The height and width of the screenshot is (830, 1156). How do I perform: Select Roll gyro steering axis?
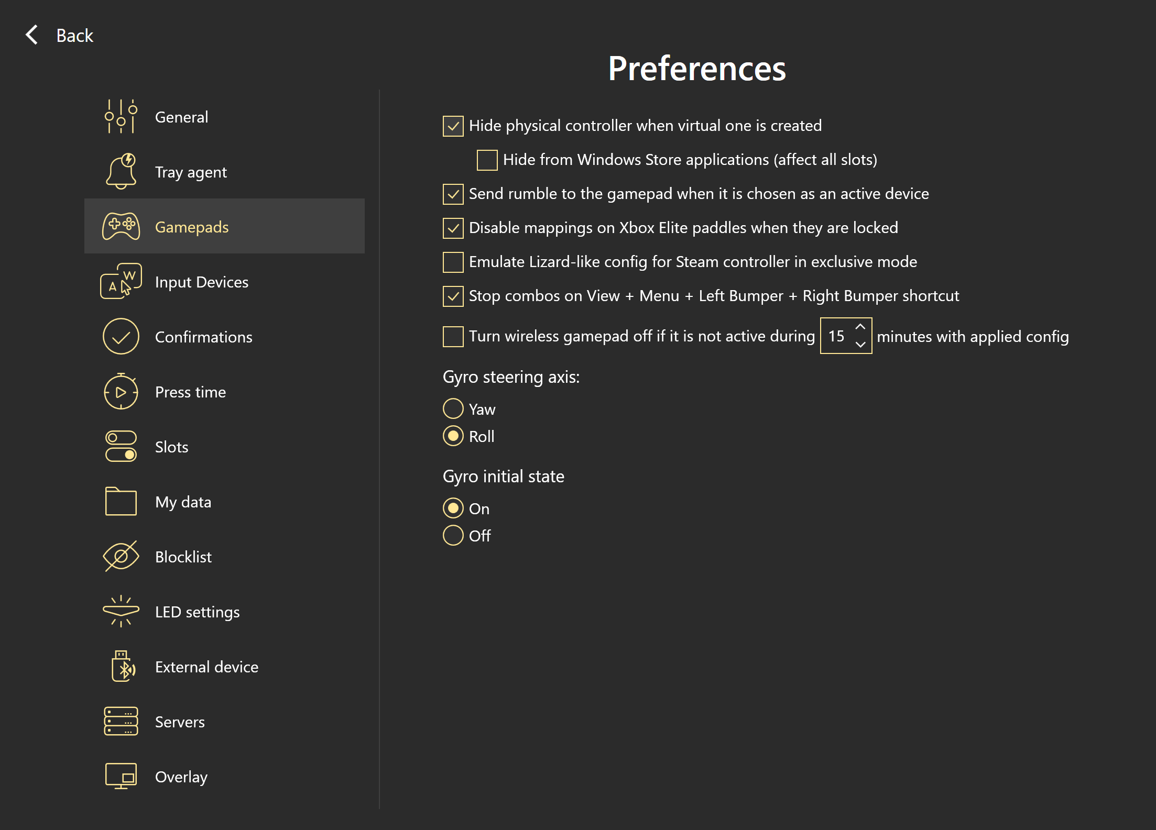[x=453, y=436]
